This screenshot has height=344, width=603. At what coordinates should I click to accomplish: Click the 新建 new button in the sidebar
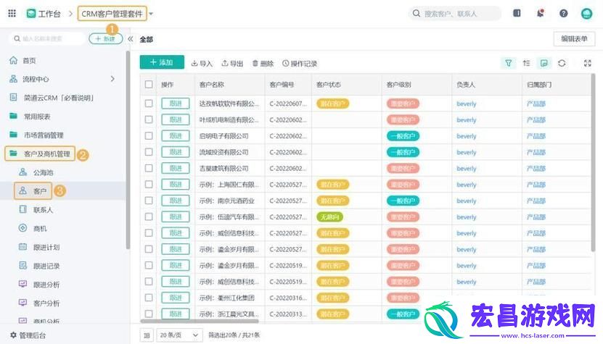coord(105,39)
